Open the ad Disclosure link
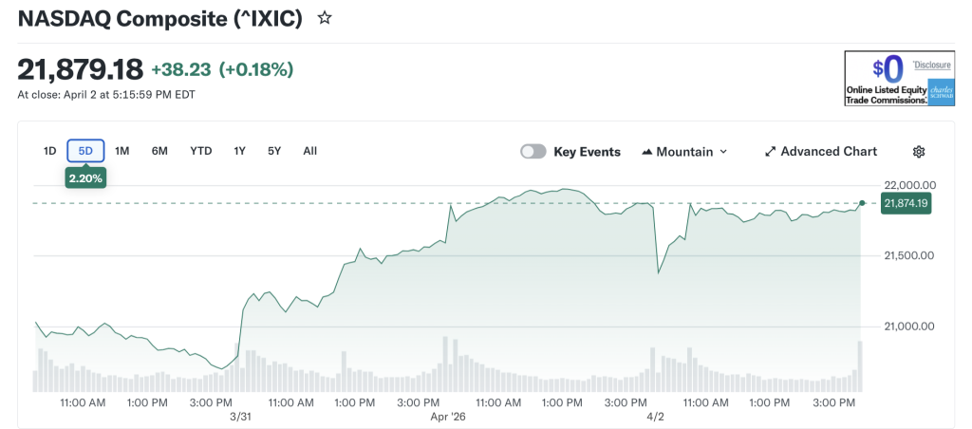 point(933,64)
